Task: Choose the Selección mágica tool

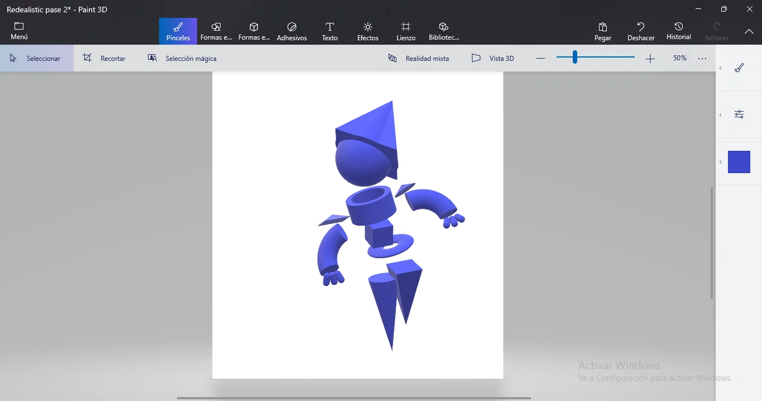Action: click(x=182, y=58)
